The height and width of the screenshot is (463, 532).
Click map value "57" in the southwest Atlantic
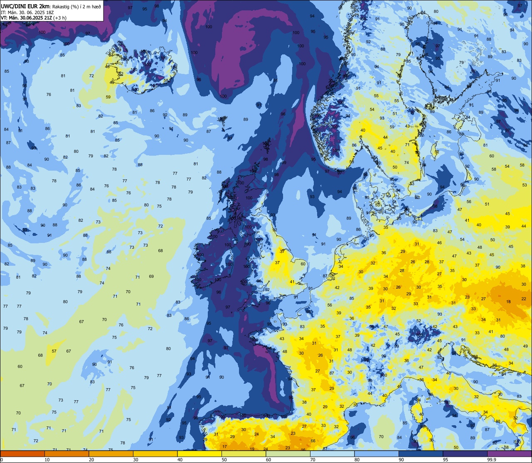click(54, 351)
